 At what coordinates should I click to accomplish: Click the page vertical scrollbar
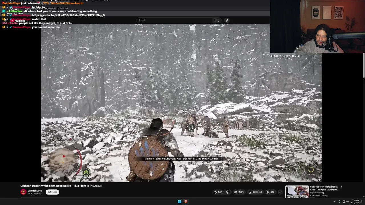(364, 65)
